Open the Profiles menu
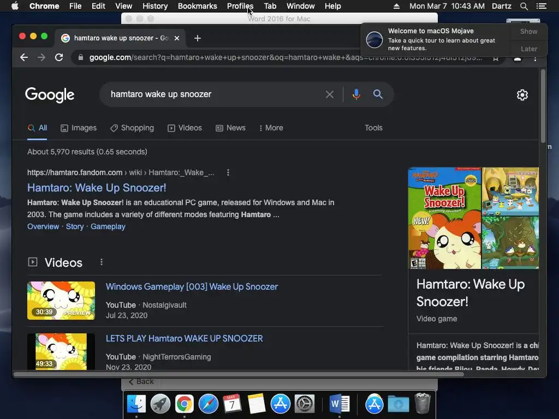Viewport: 559px width, 419px height. 240,6
